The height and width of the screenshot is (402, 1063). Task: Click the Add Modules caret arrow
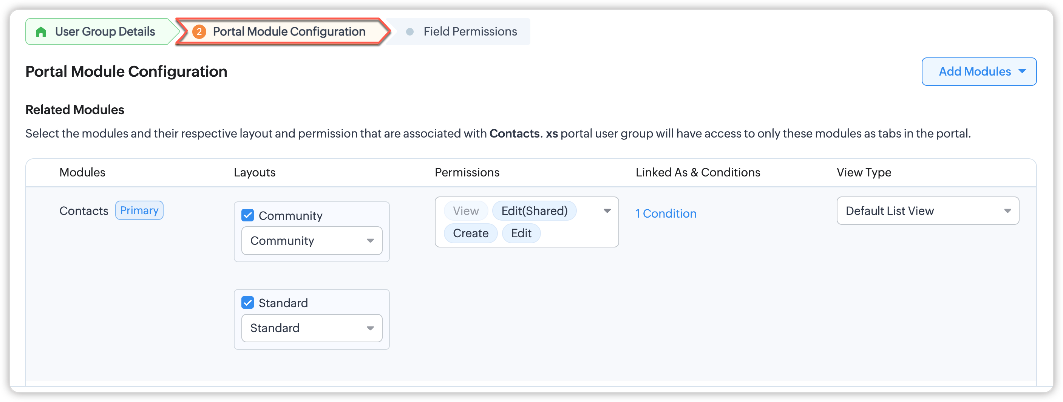tap(1022, 71)
